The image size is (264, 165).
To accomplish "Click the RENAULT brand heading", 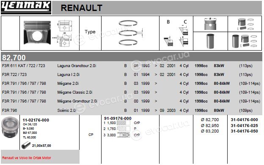I will click(82, 8).
